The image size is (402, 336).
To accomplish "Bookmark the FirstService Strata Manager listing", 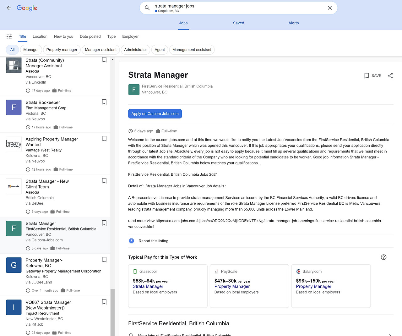I will click(104, 223).
